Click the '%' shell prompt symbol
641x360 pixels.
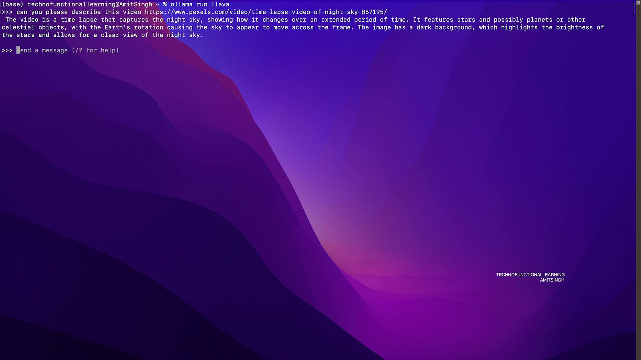click(x=165, y=4)
